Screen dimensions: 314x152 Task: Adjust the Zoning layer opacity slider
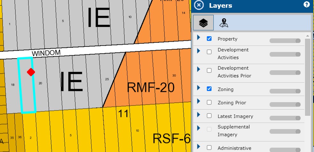(285, 91)
